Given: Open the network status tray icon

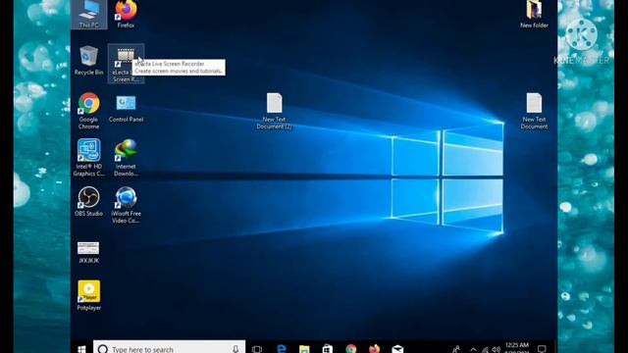Looking at the screenshot, I should click(x=485, y=350).
